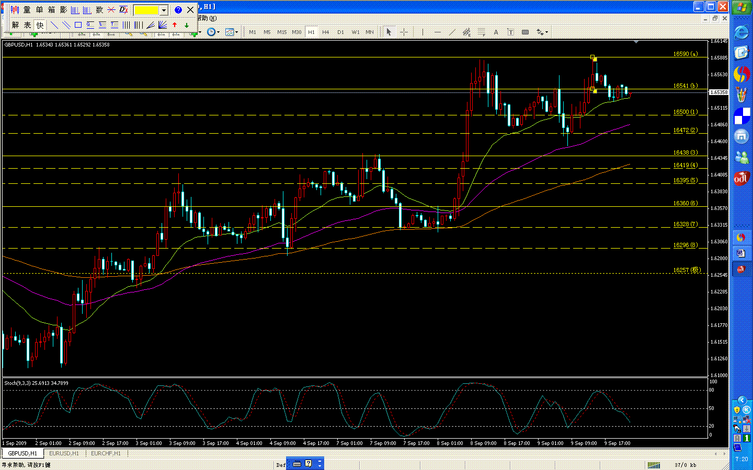Open the 帮助(H) help menu

207,18
